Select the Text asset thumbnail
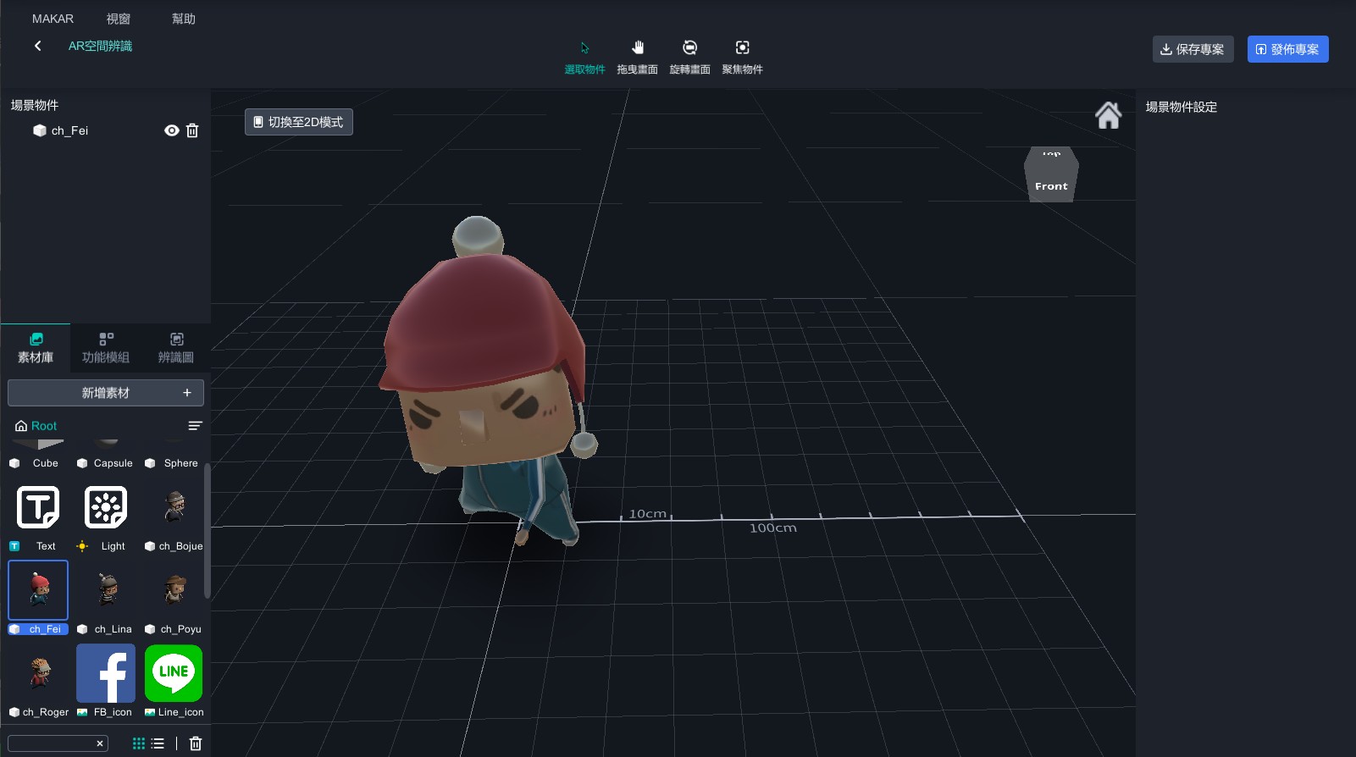Viewport: 1356px width, 757px height. (38, 507)
